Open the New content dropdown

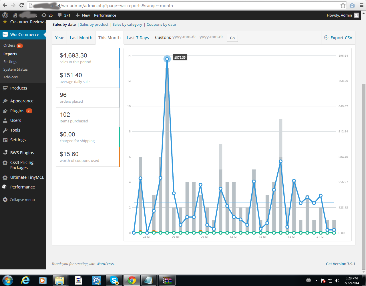pos(83,15)
